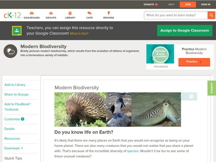Image resolution: width=216 pixels, height=162 pixels.
Task: Click the Groups people icon
Action: [51, 13]
